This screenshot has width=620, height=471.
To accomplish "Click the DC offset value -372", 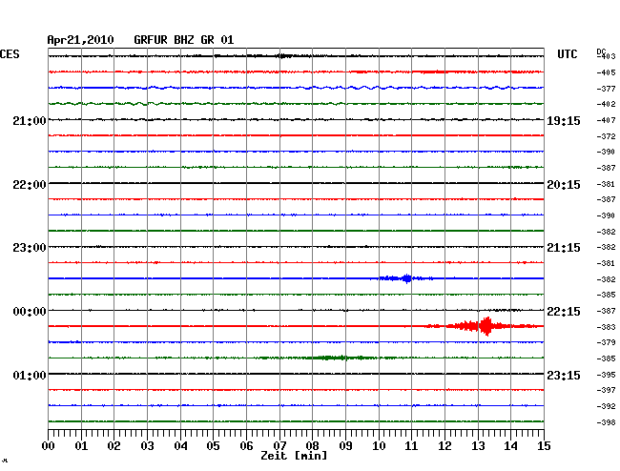I will pos(606,136).
